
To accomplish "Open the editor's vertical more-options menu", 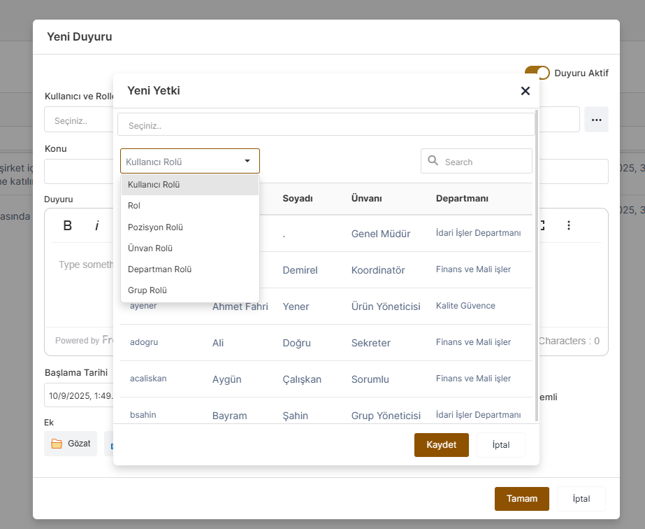I will pyautogui.click(x=569, y=225).
